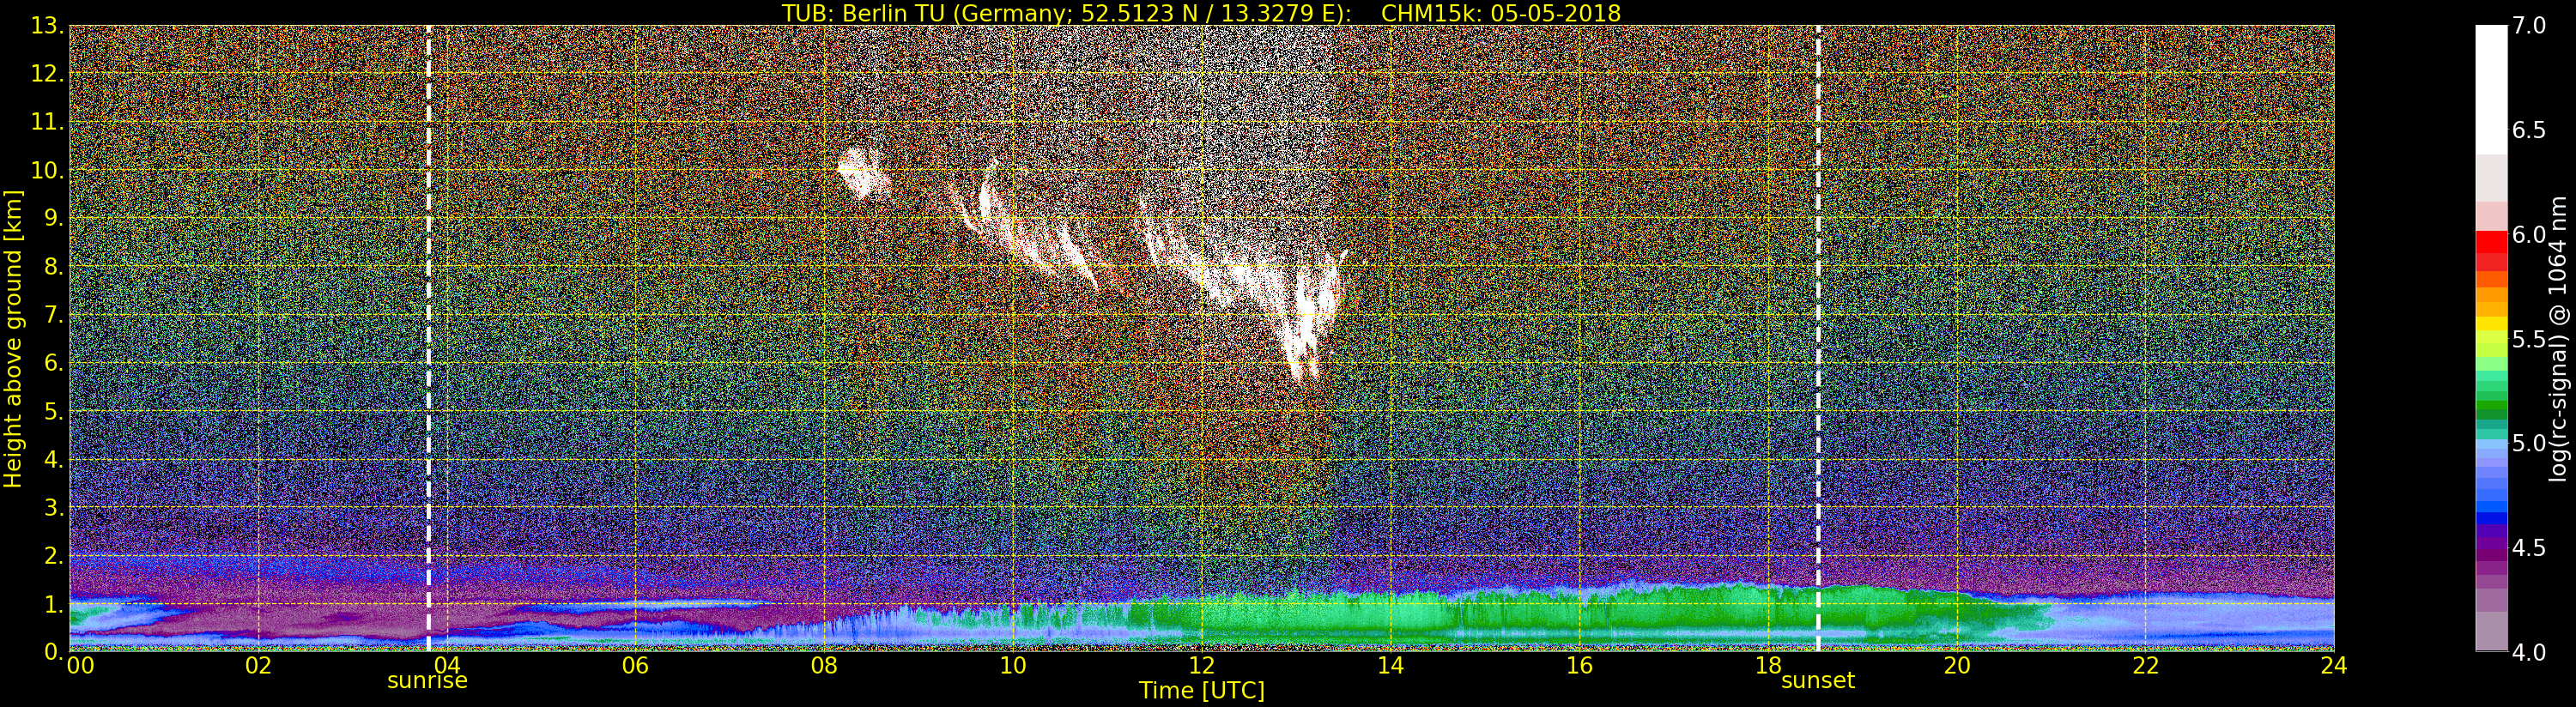2576x707 pixels.
Task: Click the time tick label '24'
Action: (2334, 665)
